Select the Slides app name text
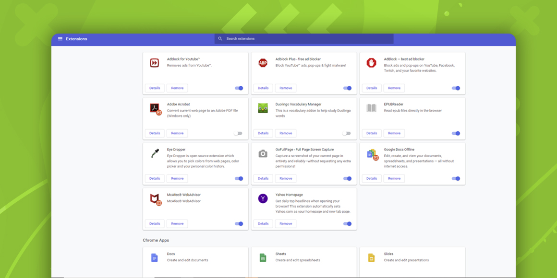 coord(388,254)
